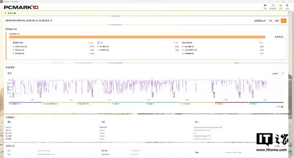
Task: Click the PCMark 10 logo
Action: [21, 7]
